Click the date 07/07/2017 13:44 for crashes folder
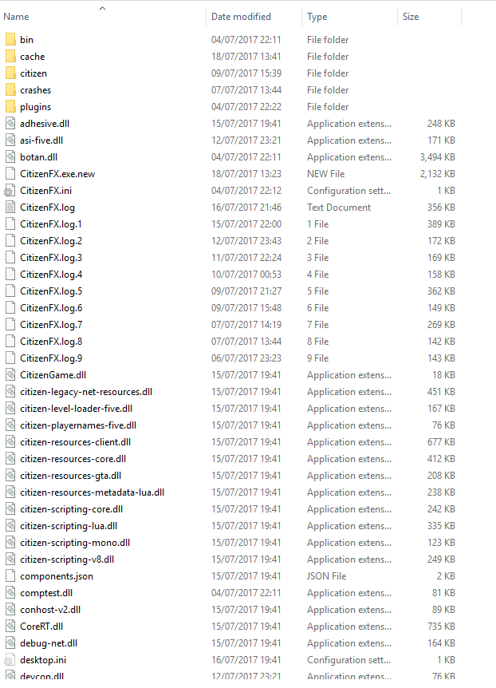Image resolution: width=496 pixels, height=688 pixels. point(246,90)
